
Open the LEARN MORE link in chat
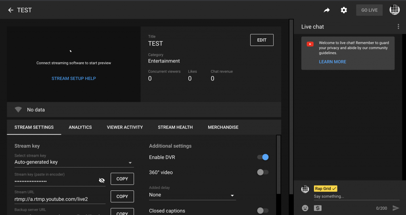[x=333, y=62]
